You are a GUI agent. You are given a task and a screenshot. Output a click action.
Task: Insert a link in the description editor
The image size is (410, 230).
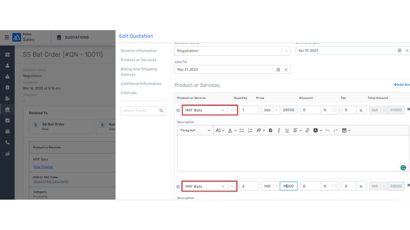coord(307,130)
